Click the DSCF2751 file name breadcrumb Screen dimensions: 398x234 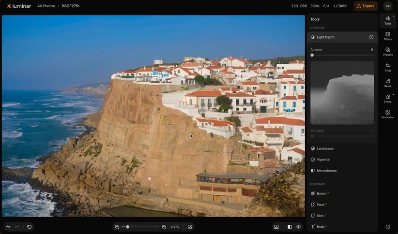(71, 6)
